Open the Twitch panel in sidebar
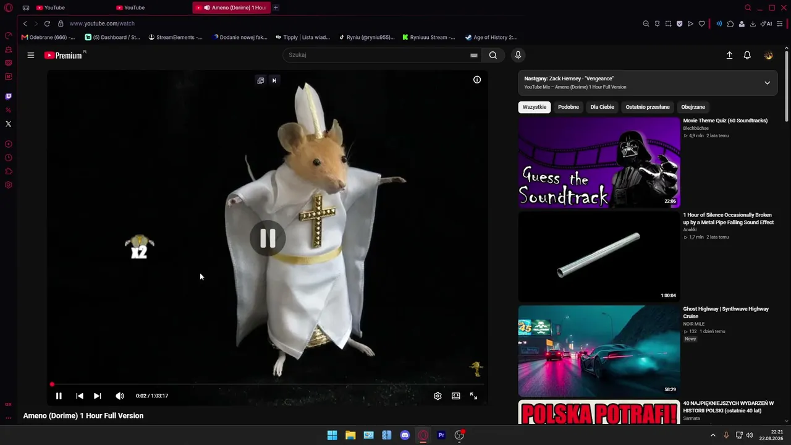Screen dimensions: 791x445 coord(9,96)
